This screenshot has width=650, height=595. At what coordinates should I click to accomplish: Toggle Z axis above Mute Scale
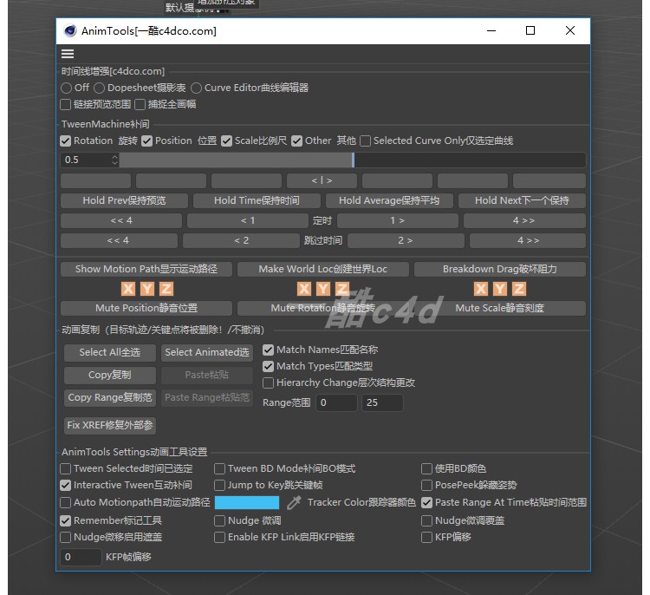click(519, 289)
